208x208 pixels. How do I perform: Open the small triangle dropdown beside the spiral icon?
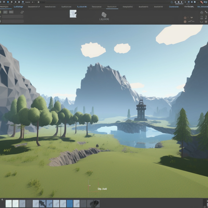coord(192,18)
